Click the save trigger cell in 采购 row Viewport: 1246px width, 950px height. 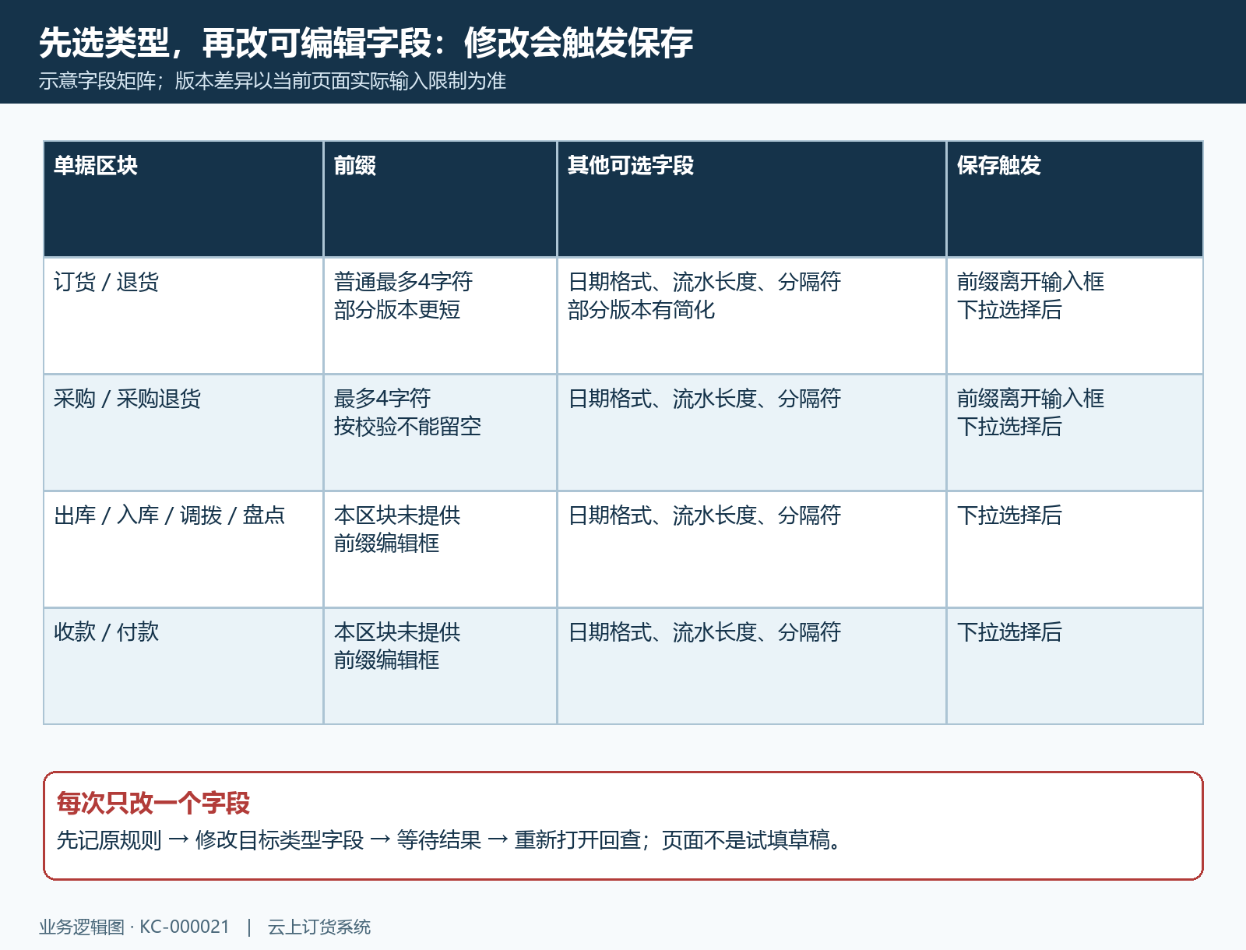pyautogui.click(x=1075, y=433)
